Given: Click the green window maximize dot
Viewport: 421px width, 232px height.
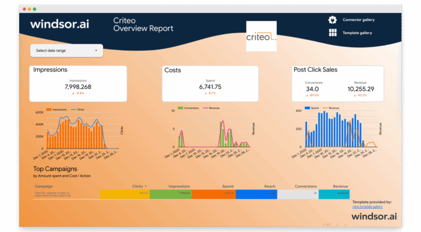Looking at the screenshot, I should [x=35, y=9].
